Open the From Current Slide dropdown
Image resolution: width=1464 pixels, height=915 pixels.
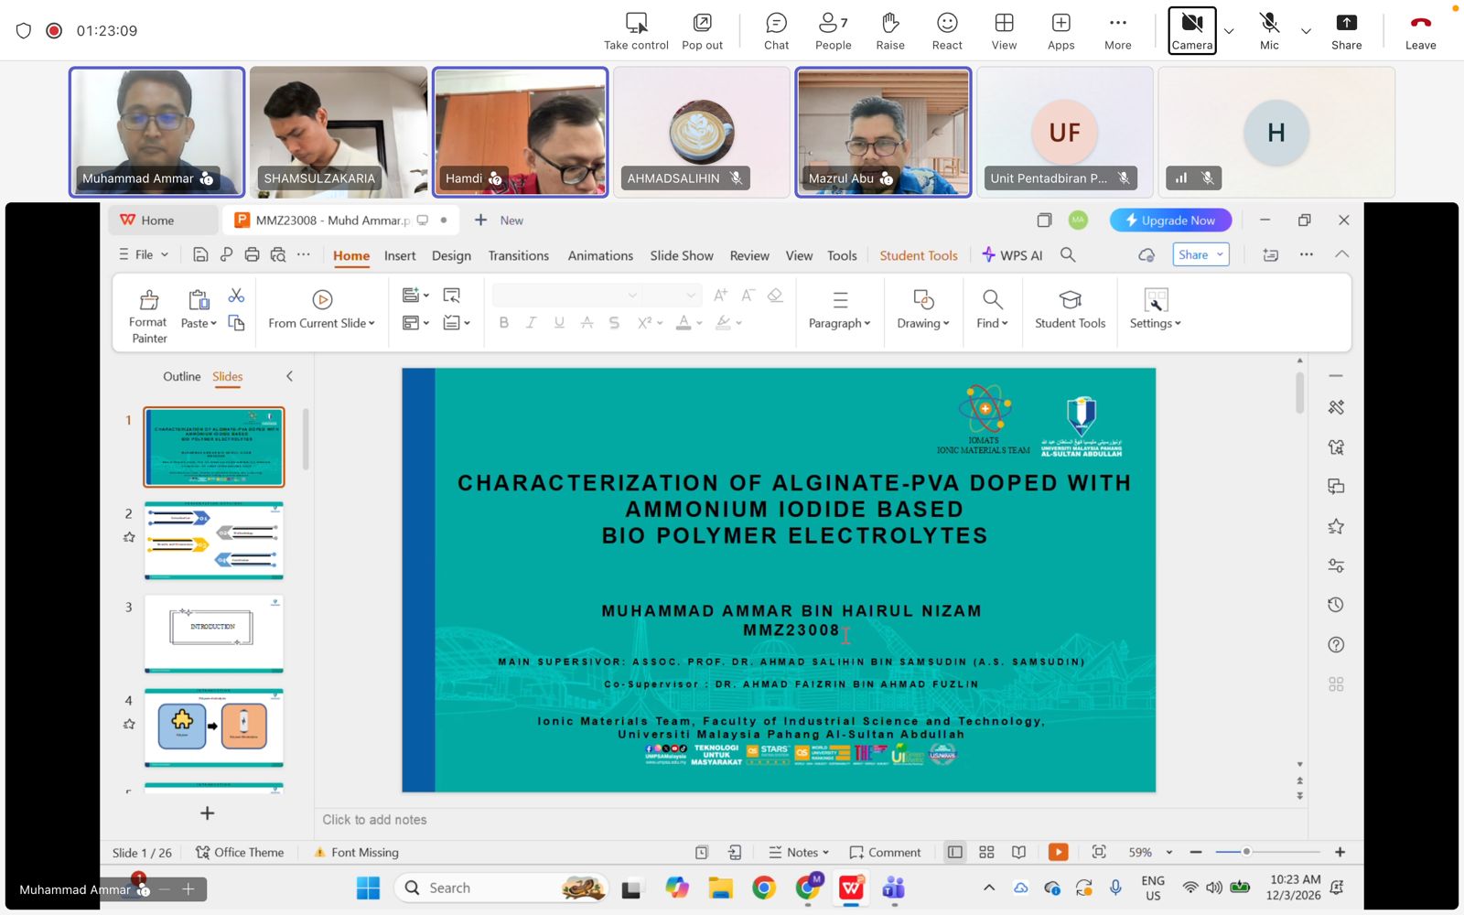[x=371, y=323]
